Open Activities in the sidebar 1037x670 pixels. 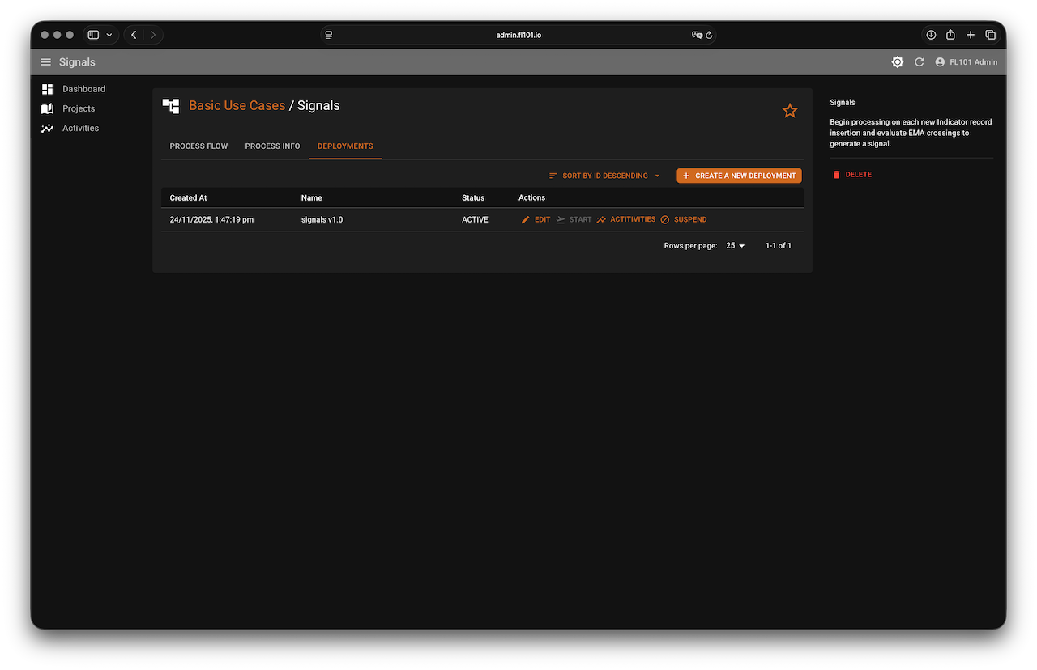pyautogui.click(x=80, y=128)
